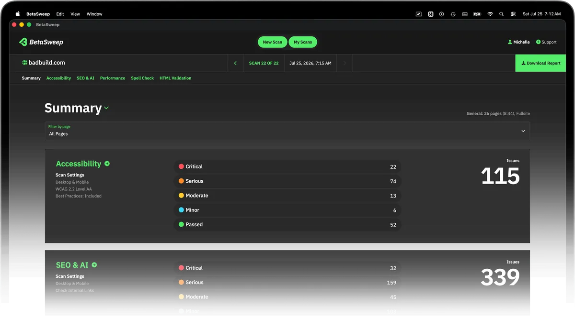
Task: Click the scan date Jul 25, 2026, 7:15 AM
Action: [310, 63]
